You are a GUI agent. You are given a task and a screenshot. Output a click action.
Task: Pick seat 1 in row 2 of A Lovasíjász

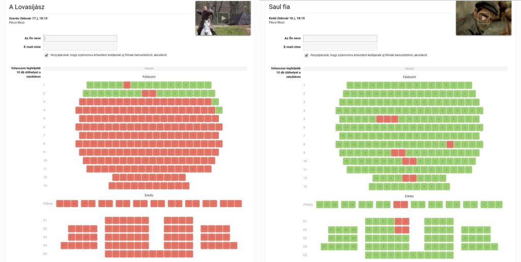coord(212,93)
